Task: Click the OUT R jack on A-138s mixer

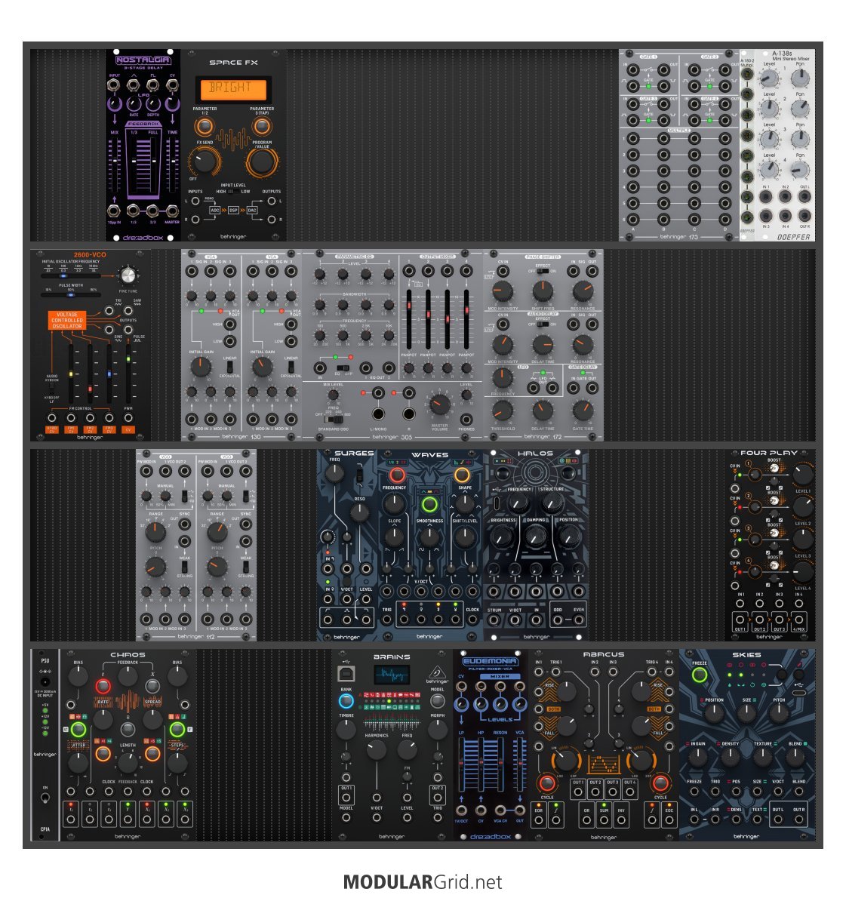Action: [x=804, y=216]
